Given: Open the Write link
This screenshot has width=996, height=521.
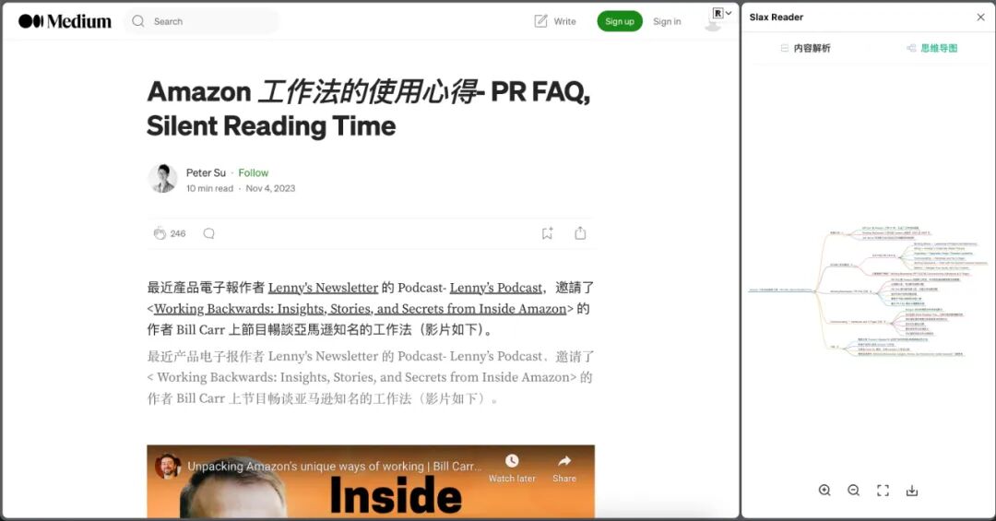Looking at the screenshot, I should (x=564, y=21).
